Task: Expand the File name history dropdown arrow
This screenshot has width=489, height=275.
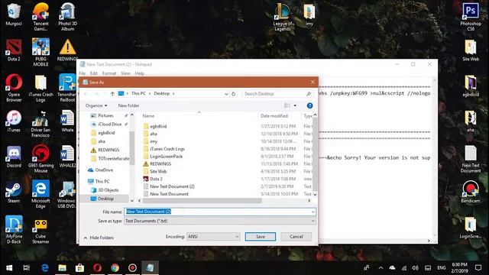Action: point(313,212)
